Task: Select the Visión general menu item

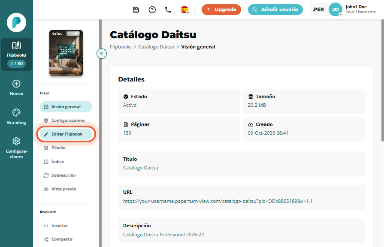Action: pyautogui.click(x=66, y=107)
